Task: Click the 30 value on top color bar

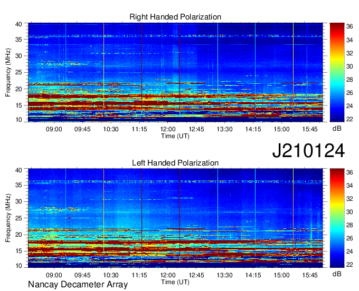Action: [349, 66]
